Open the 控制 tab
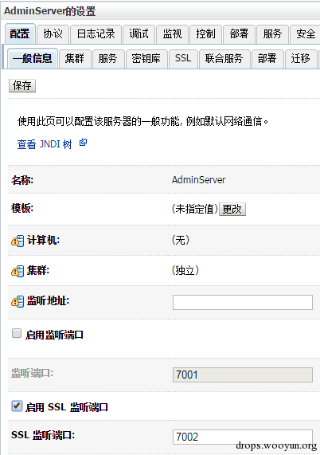Image resolution: width=320 pixels, height=455 pixels. click(x=206, y=34)
